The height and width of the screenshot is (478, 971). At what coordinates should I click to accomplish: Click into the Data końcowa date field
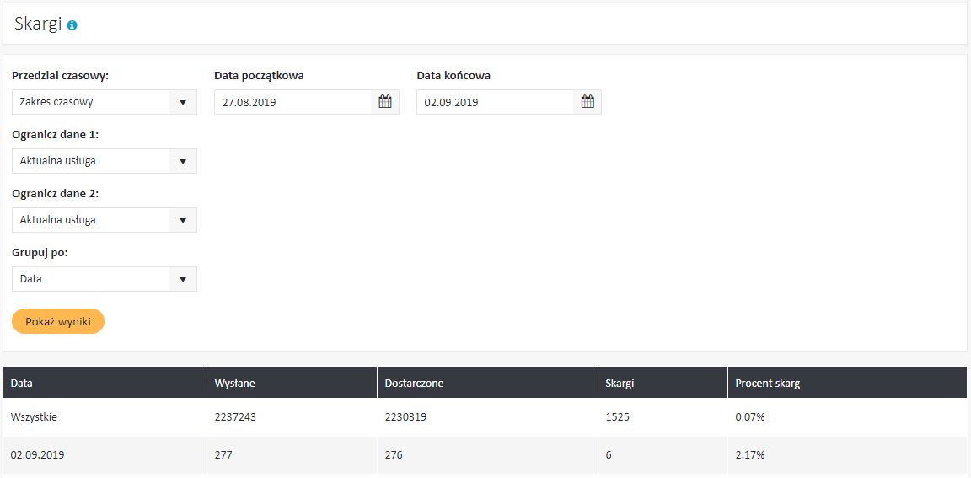[x=494, y=102]
